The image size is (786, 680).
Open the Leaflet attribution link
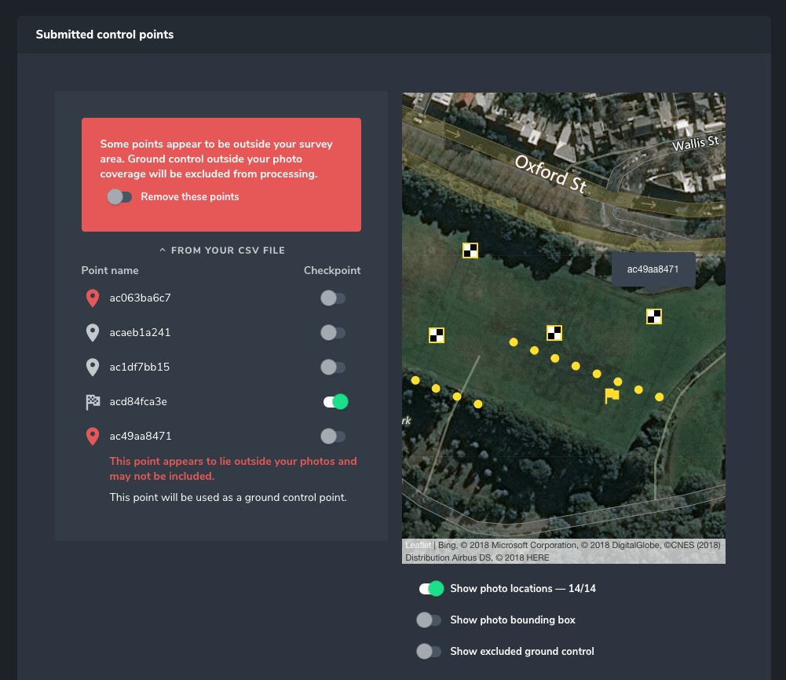click(418, 544)
